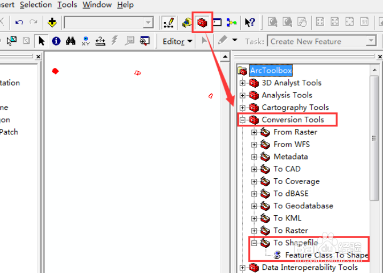Collapse the To Shapefile toolset
Viewport: 383px width, 273px height.
[254, 243]
